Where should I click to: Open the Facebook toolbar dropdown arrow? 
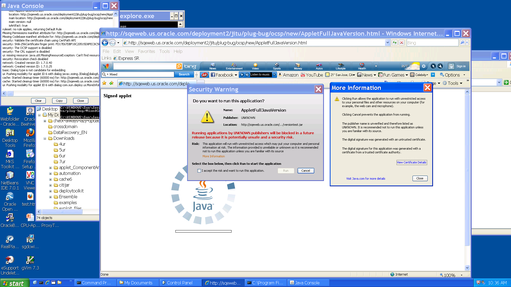coord(236,75)
